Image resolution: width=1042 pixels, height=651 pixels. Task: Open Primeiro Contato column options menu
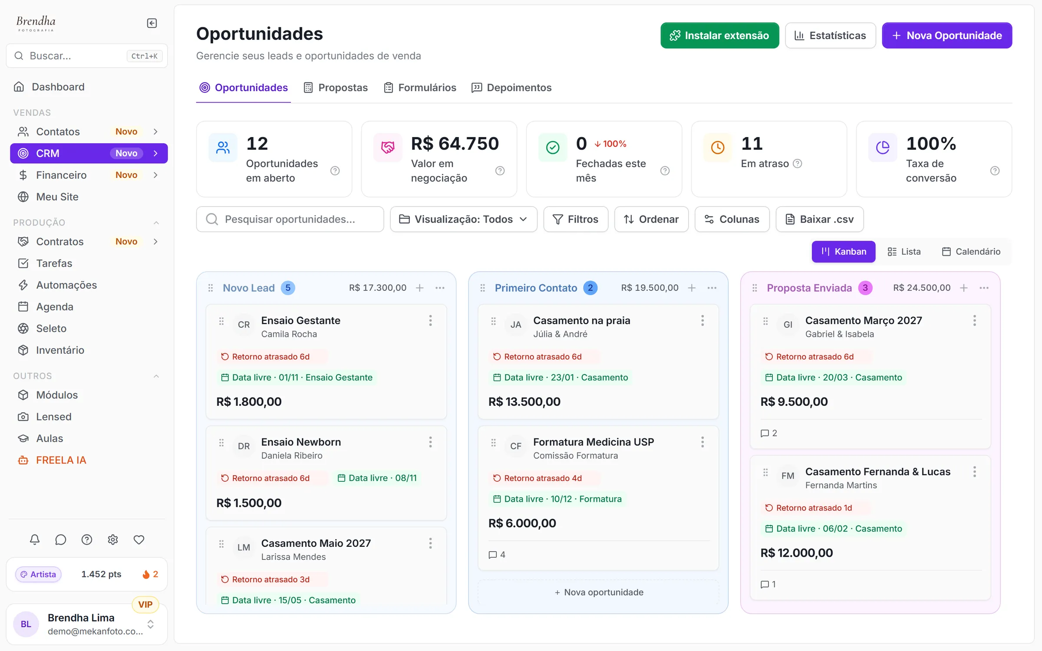point(712,288)
